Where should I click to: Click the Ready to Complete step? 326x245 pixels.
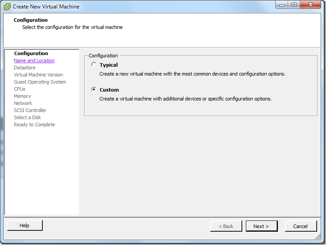pos(34,125)
